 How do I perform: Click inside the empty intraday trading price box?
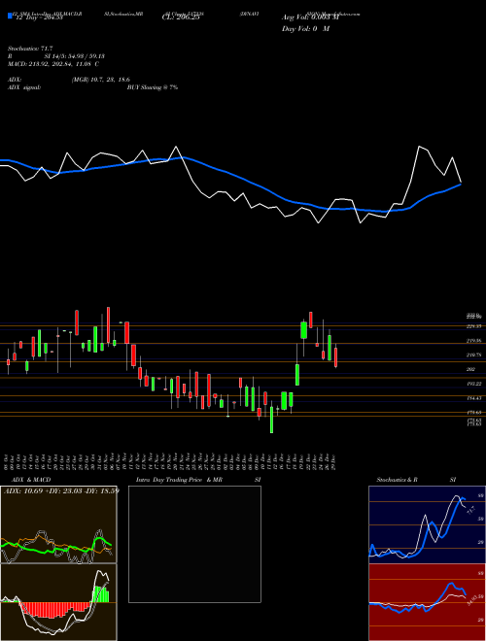(x=194, y=544)
